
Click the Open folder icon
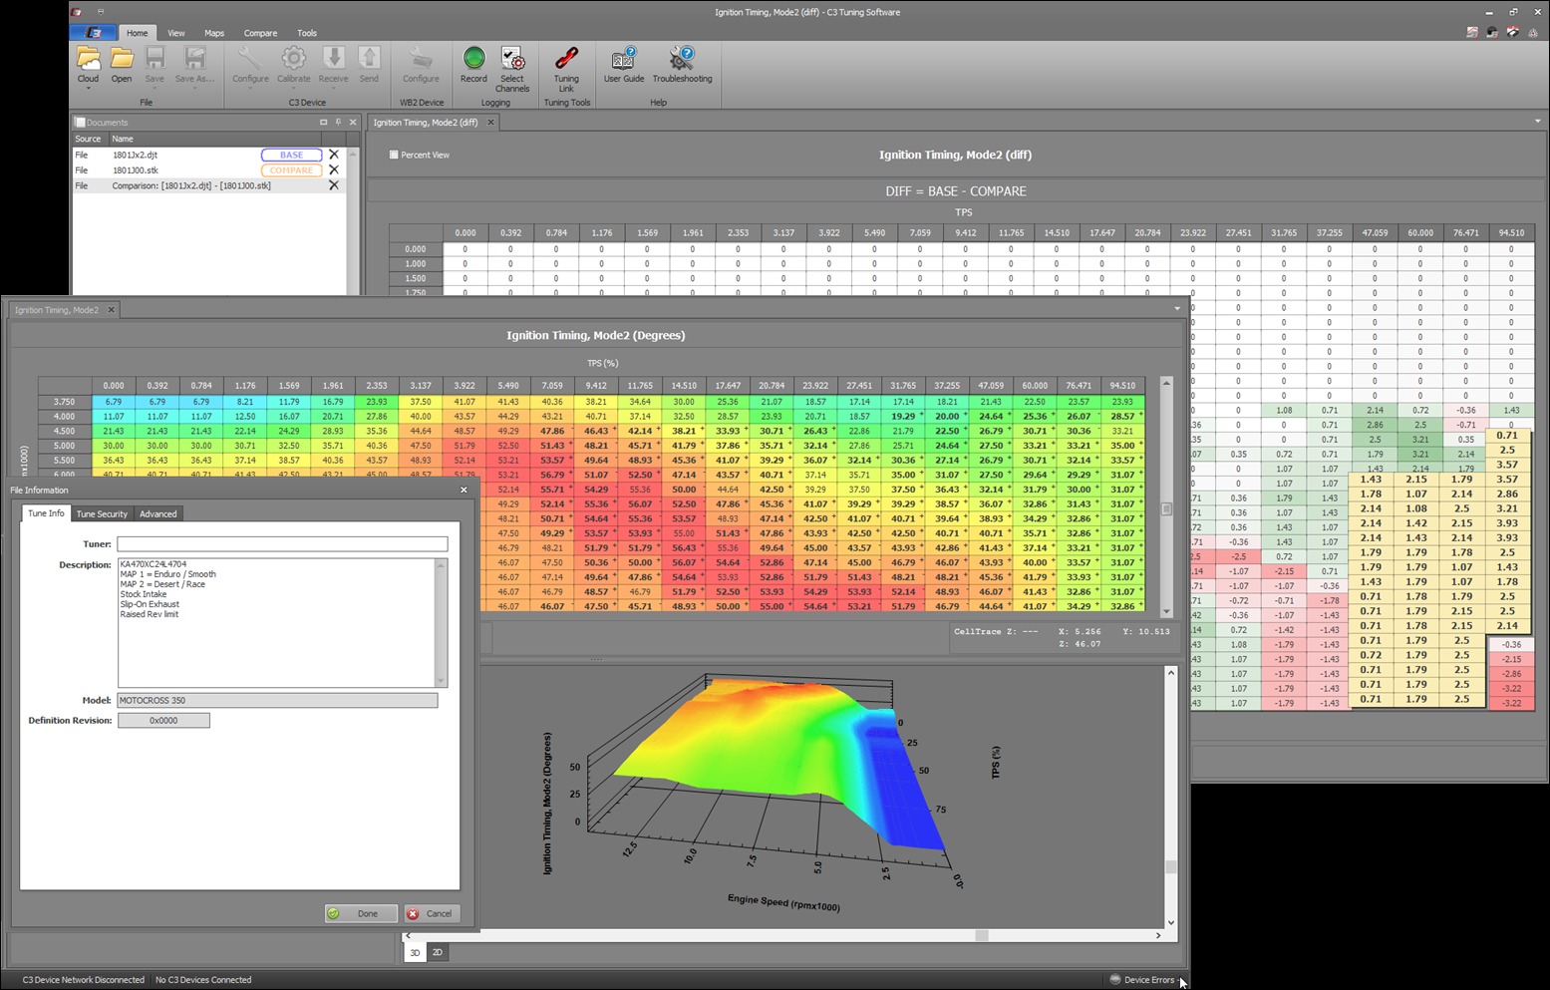pyautogui.click(x=122, y=59)
